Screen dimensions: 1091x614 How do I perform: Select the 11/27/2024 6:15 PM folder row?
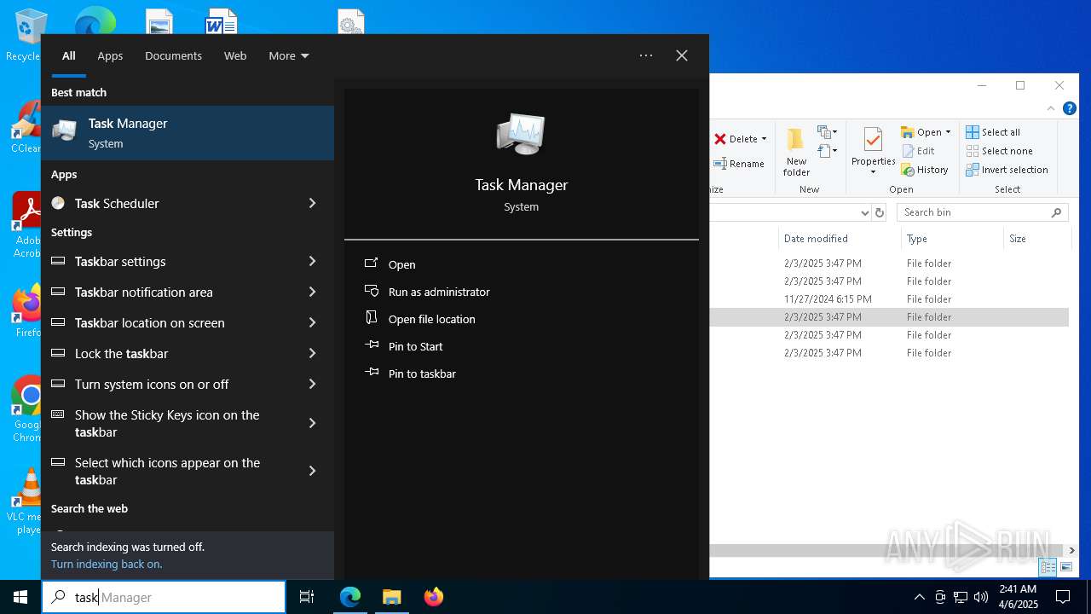(x=889, y=299)
